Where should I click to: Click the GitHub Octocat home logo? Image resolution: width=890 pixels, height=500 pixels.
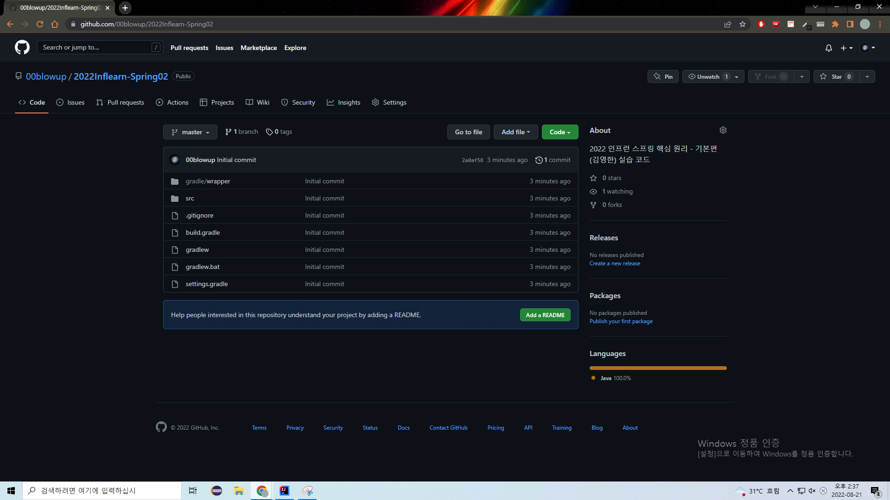pos(22,47)
